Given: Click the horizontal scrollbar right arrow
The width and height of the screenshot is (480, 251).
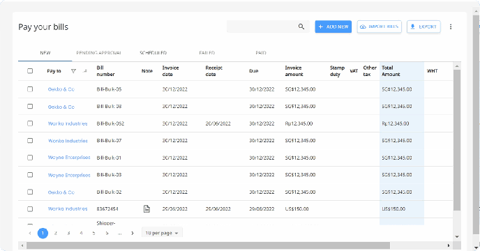Looking at the screenshot, I should 449,245.
